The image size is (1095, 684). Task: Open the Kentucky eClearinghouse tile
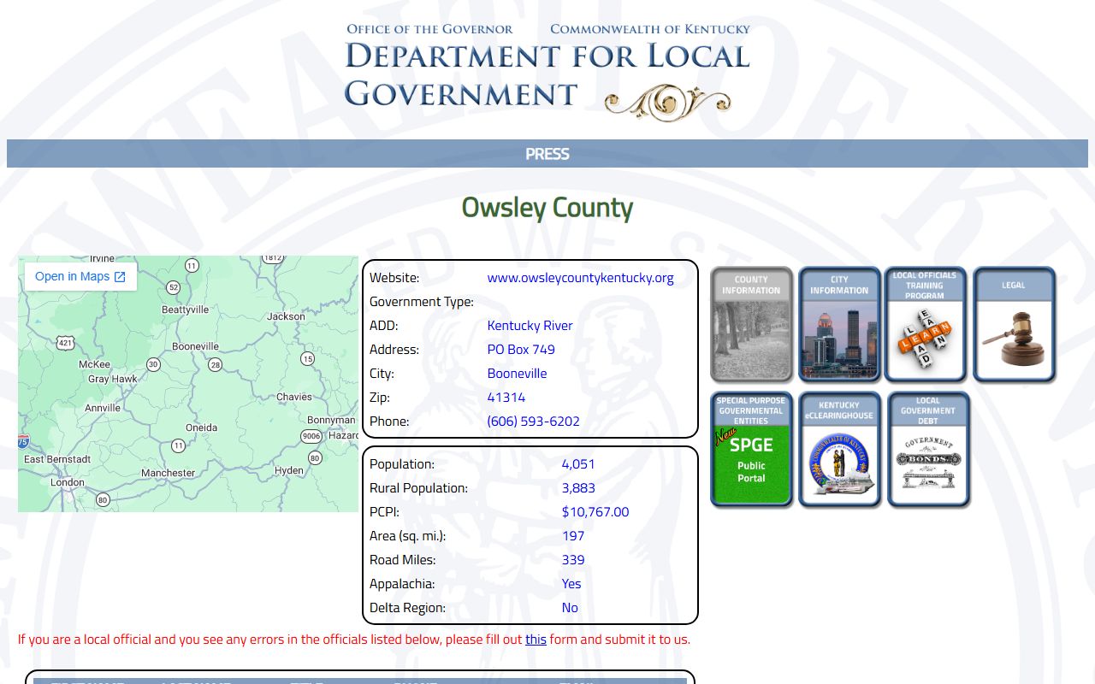(839, 450)
